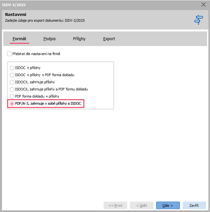Screen dimensions: 210x212
Task: Select the PDF/A-3 format radio option
Action: (x=12, y=104)
